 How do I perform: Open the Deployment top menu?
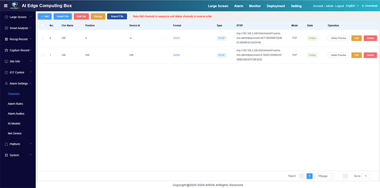tap(276, 6)
